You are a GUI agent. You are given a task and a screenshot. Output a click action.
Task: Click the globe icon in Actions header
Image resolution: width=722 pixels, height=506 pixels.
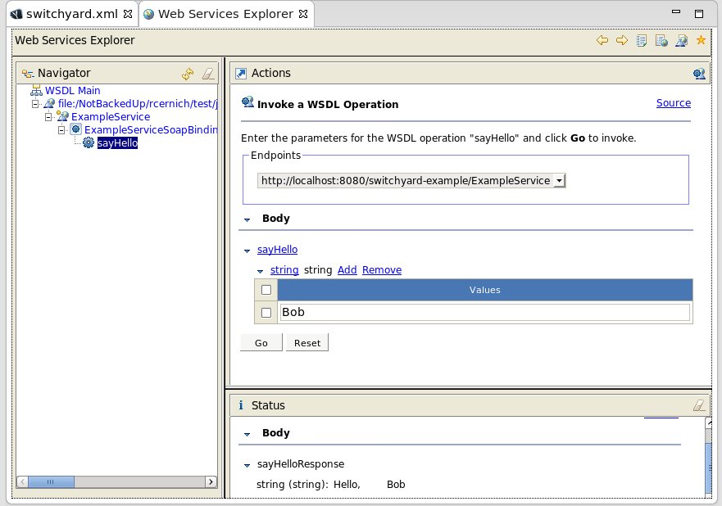click(x=699, y=74)
